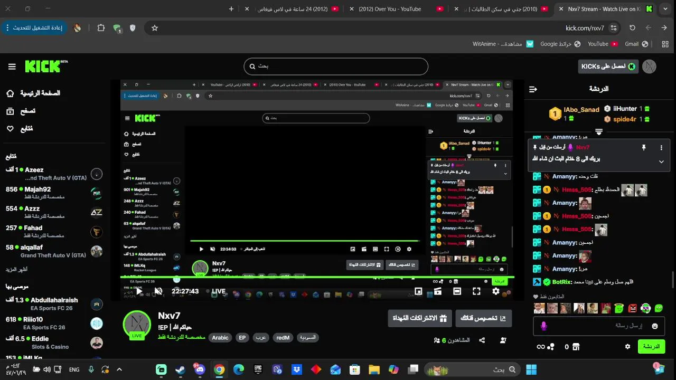This screenshot has width=676, height=380.
Task: Open the emoji picker in chat input
Action: [655, 326]
